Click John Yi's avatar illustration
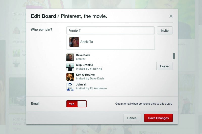202x134 pixels. (70, 86)
